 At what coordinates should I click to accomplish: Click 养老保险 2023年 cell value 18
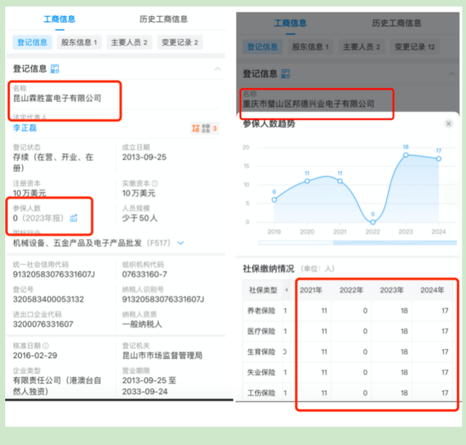404,311
